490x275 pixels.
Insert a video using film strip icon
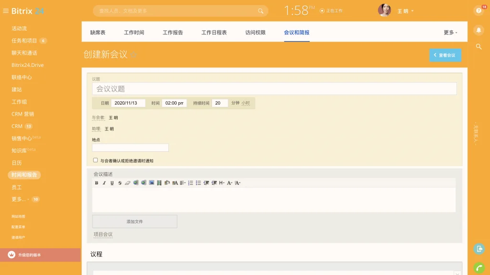pos(159,183)
